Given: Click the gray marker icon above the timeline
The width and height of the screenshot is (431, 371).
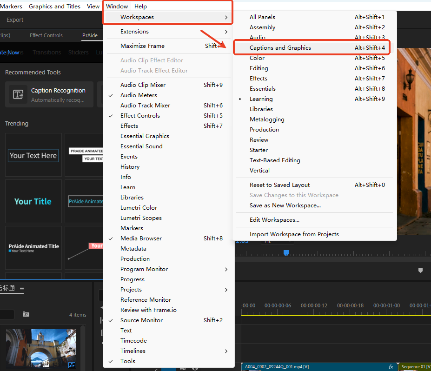Looking at the screenshot, I should point(420,271).
